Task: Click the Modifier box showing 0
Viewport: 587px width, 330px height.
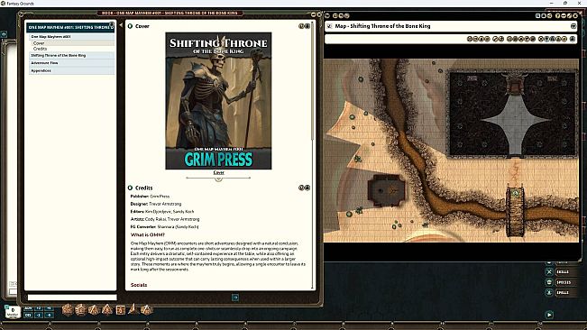Action: [x=13, y=312]
